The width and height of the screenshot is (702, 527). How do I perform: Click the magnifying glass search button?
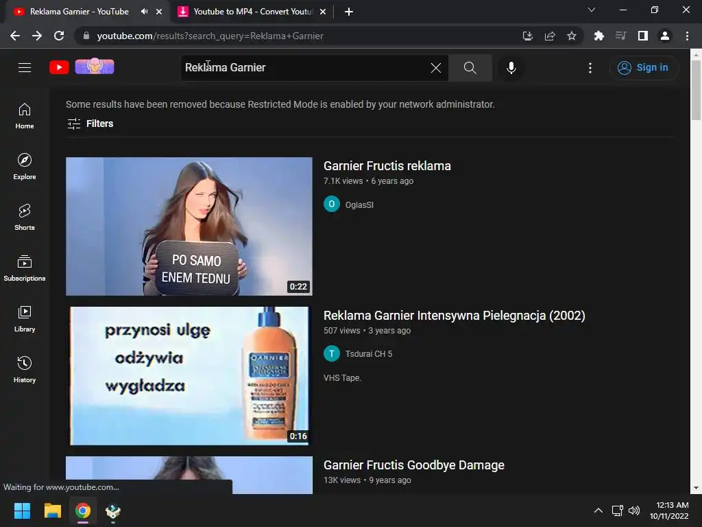470,68
